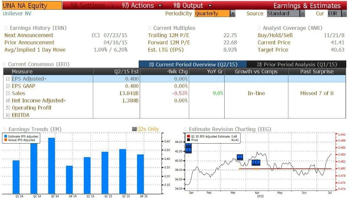This screenshot has height=198, width=349.
Task: Click the 4Wk Chg column header
Action: click(165, 71)
